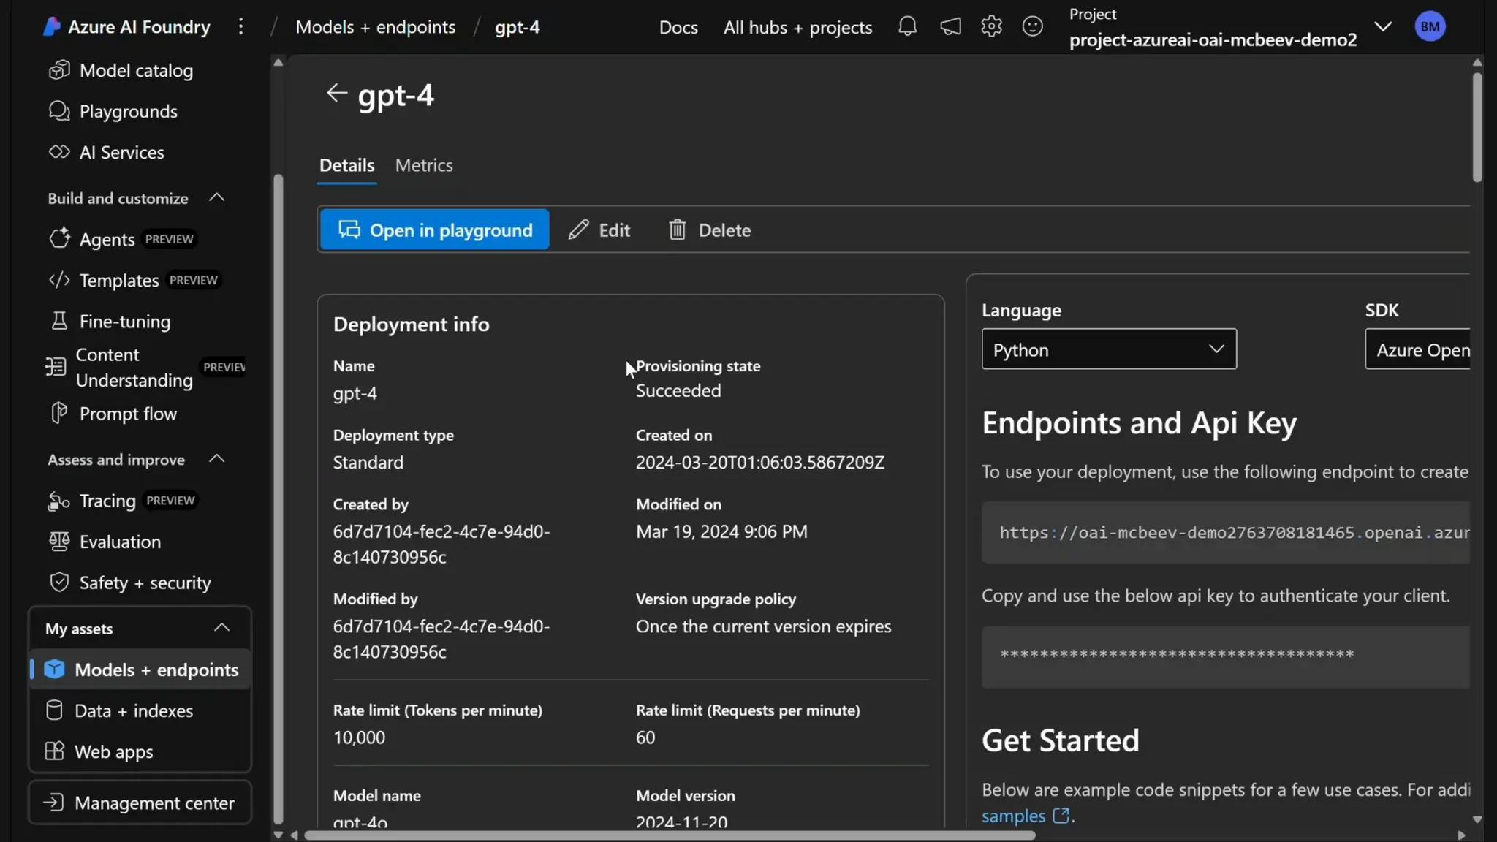Collapse the My assets section
The image size is (1497, 842).
tap(221, 628)
